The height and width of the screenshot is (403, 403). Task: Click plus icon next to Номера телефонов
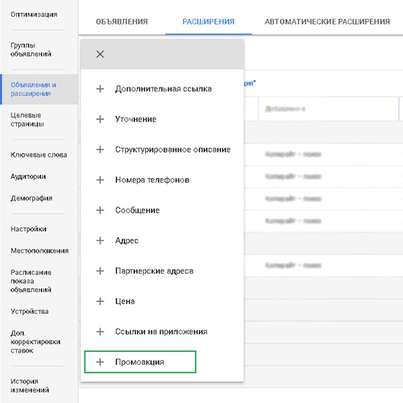click(100, 180)
